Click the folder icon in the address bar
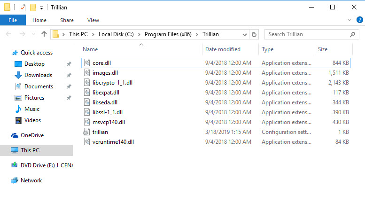Screen dimensions: 365x219 tap(55, 34)
